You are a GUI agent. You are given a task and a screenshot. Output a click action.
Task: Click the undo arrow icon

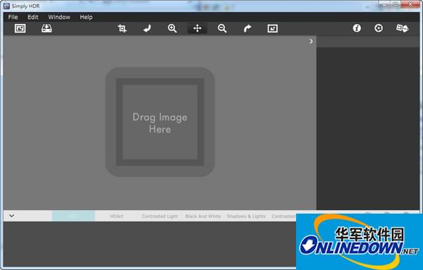coord(147,28)
